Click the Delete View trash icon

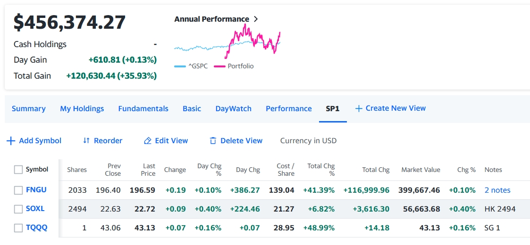point(213,141)
